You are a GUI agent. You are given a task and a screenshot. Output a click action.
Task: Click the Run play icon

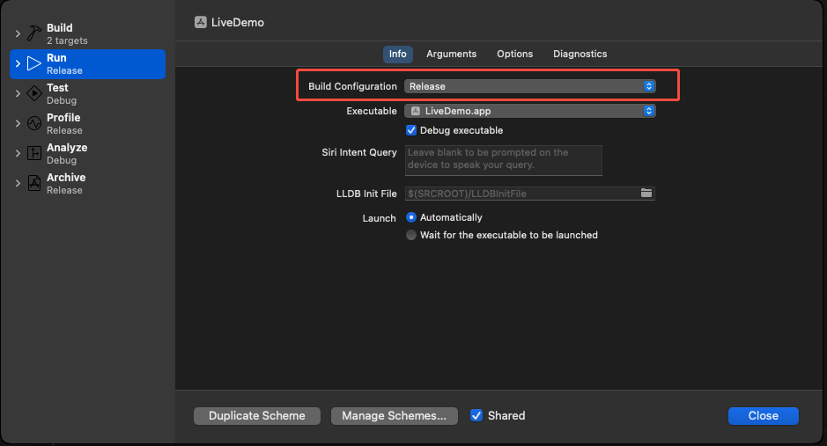click(34, 63)
